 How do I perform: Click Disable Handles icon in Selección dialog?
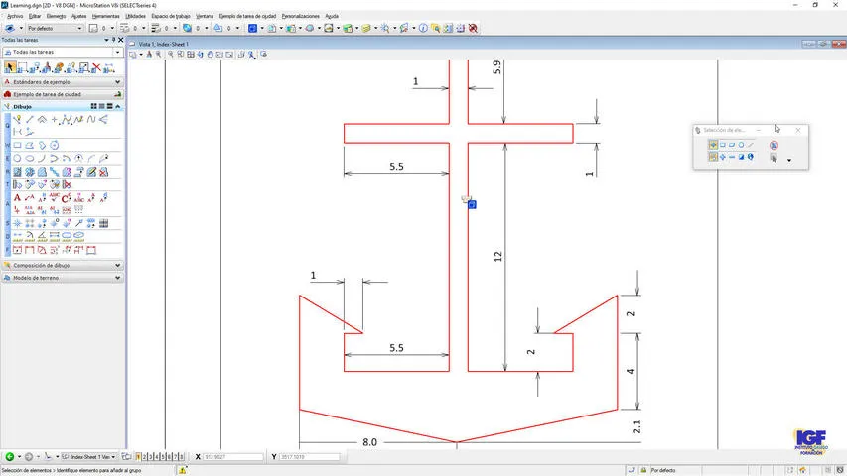(775, 145)
